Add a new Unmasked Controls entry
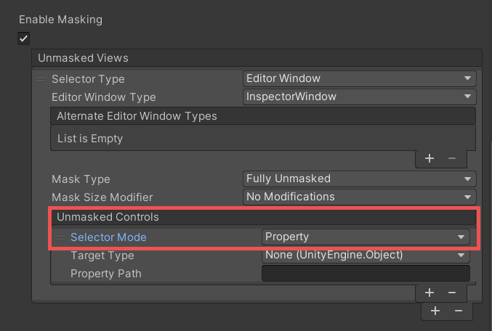This screenshot has height=331, width=492. point(430,292)
